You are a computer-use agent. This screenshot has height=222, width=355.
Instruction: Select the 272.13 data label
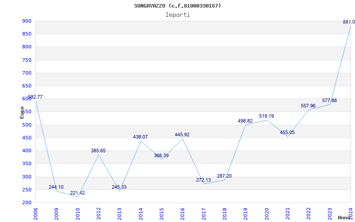click(x=203, y=180)
